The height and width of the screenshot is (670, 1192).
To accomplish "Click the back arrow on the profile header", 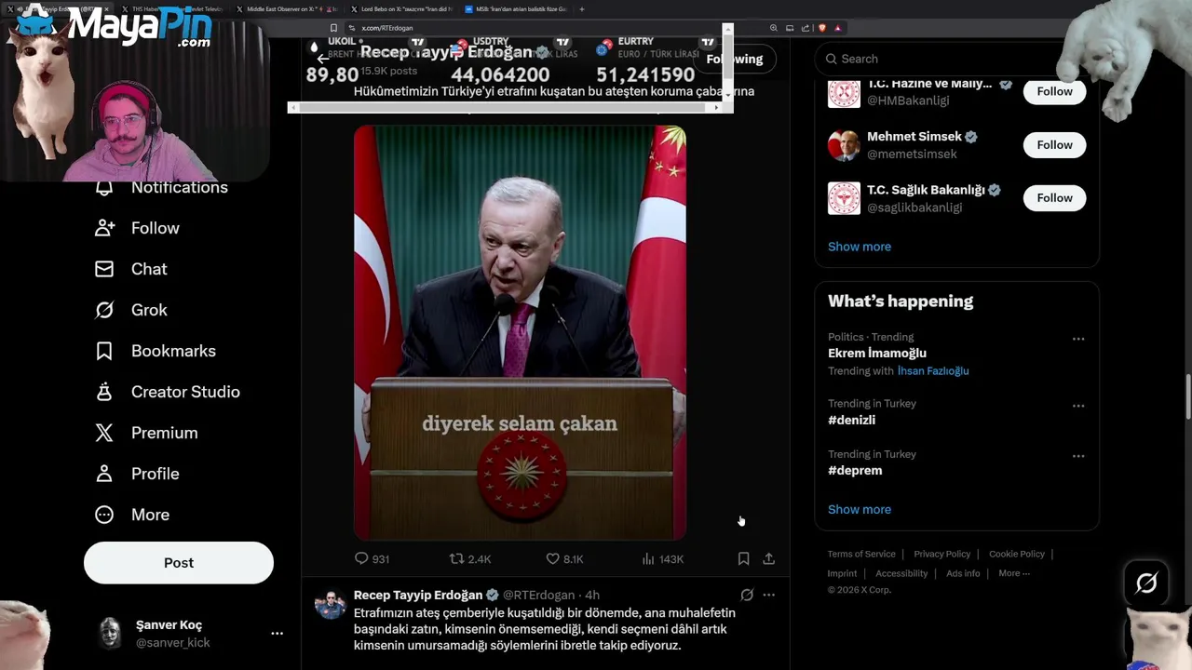I will click(323, 59).
